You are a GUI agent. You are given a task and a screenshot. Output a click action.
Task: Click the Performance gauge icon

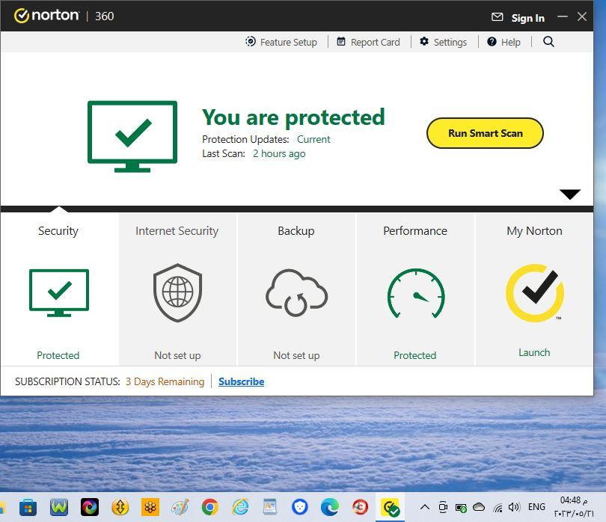coord(416,293)
